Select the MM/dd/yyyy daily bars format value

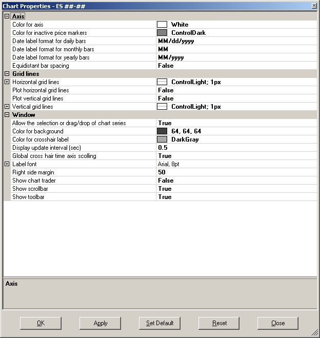coord(176,41)
